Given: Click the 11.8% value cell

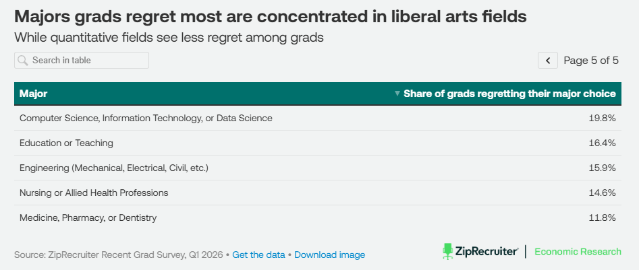Looking at the screenshot, I should [x=602, y=217].
